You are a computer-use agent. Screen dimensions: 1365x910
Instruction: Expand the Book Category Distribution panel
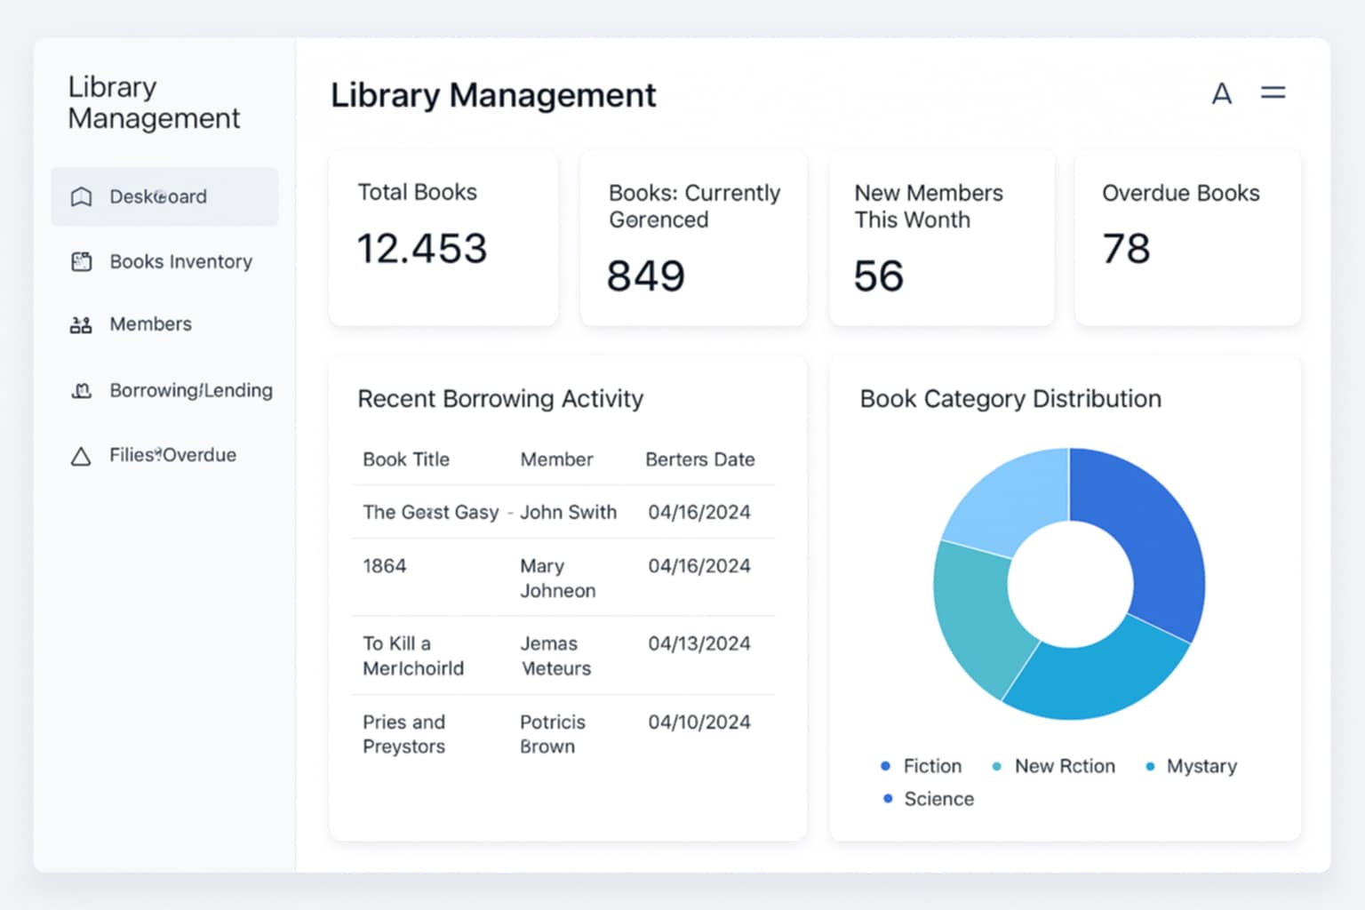(1010, 399)
